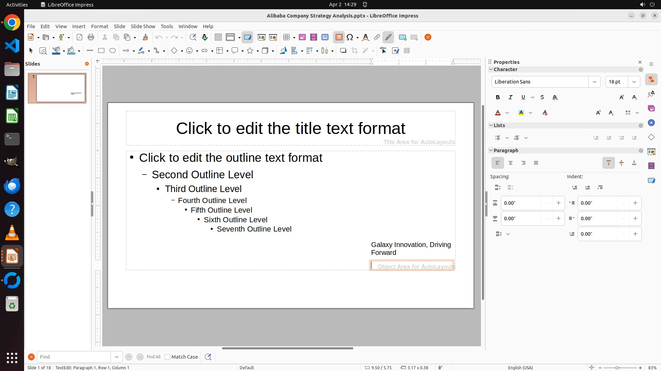Open the font name dropdown
Viewport: 661px width, 371px height.
[594, 82]
